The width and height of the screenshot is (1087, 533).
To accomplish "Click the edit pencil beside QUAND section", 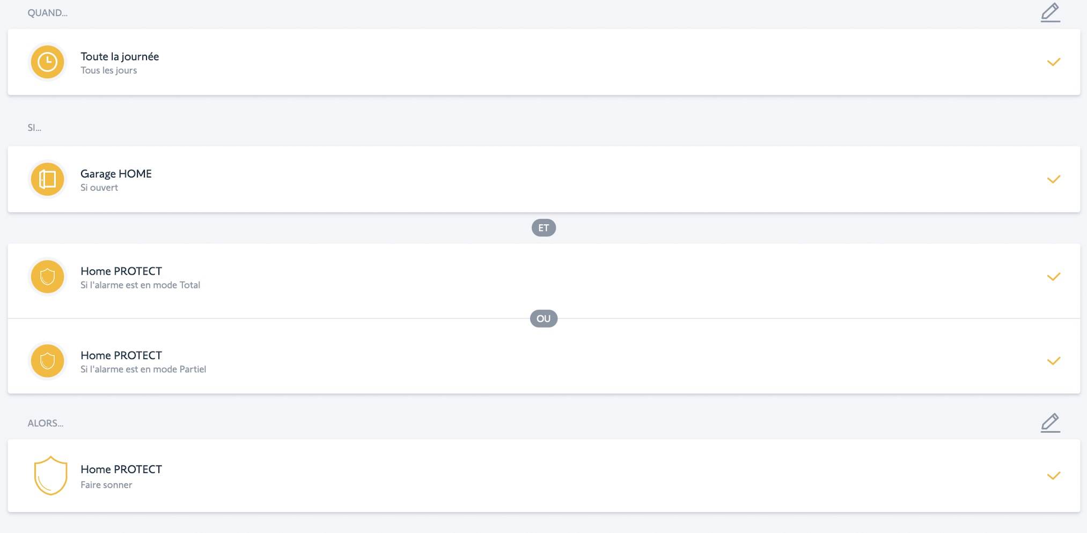I will (1050, 12).
